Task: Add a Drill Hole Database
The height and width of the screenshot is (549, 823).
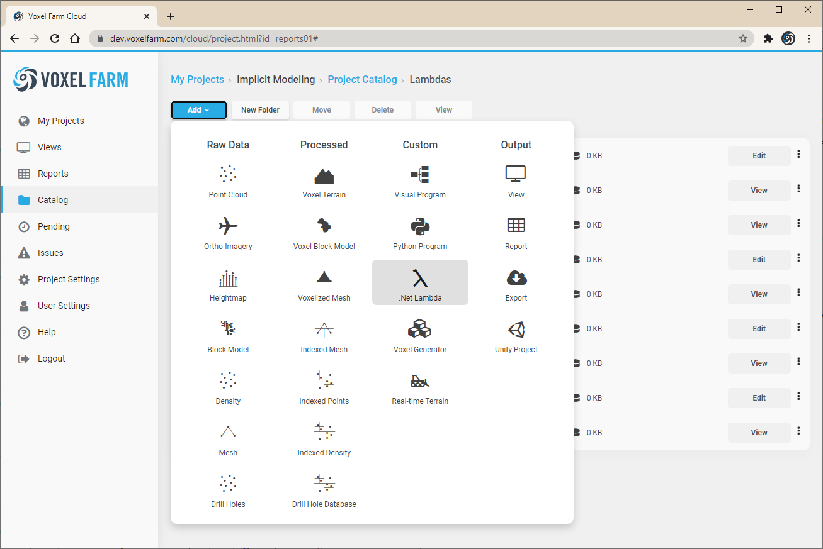Action: click(x=324, y=492)
